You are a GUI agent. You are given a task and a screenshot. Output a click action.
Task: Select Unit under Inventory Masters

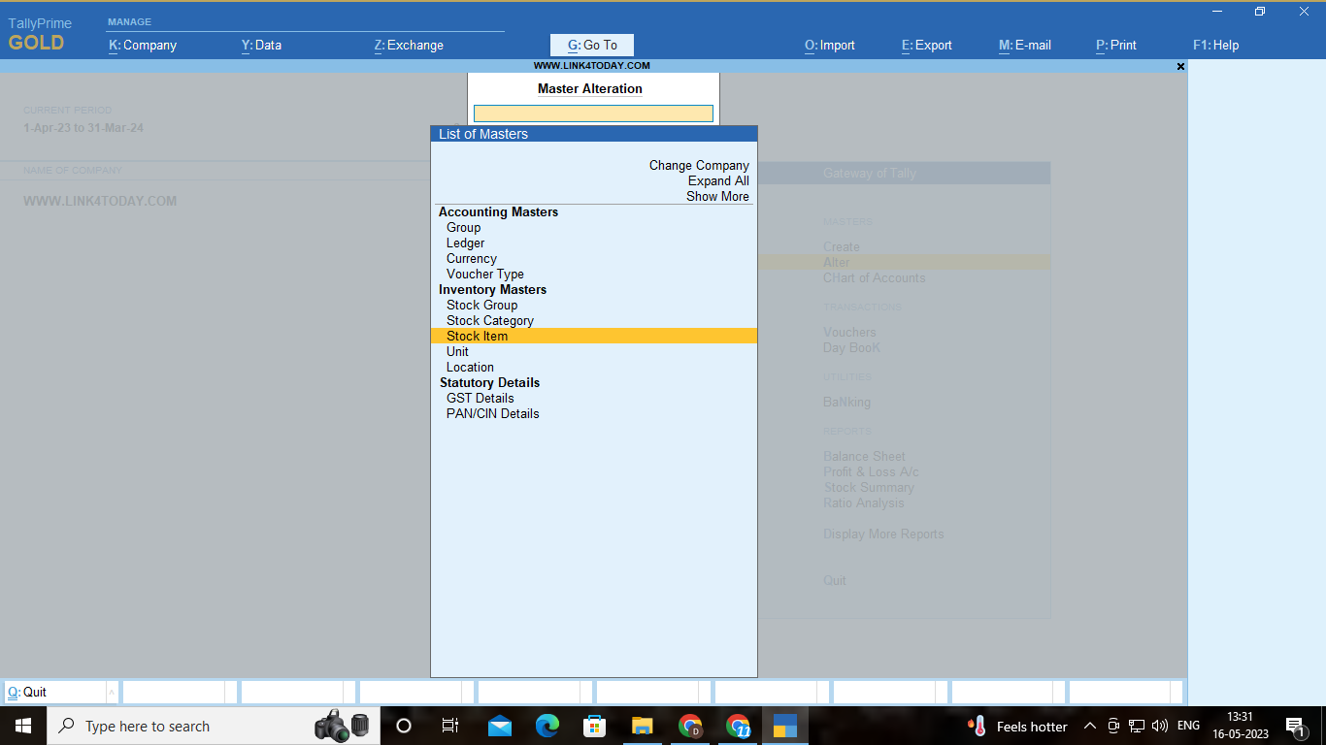pyautogui.click(x=457, y=351)
